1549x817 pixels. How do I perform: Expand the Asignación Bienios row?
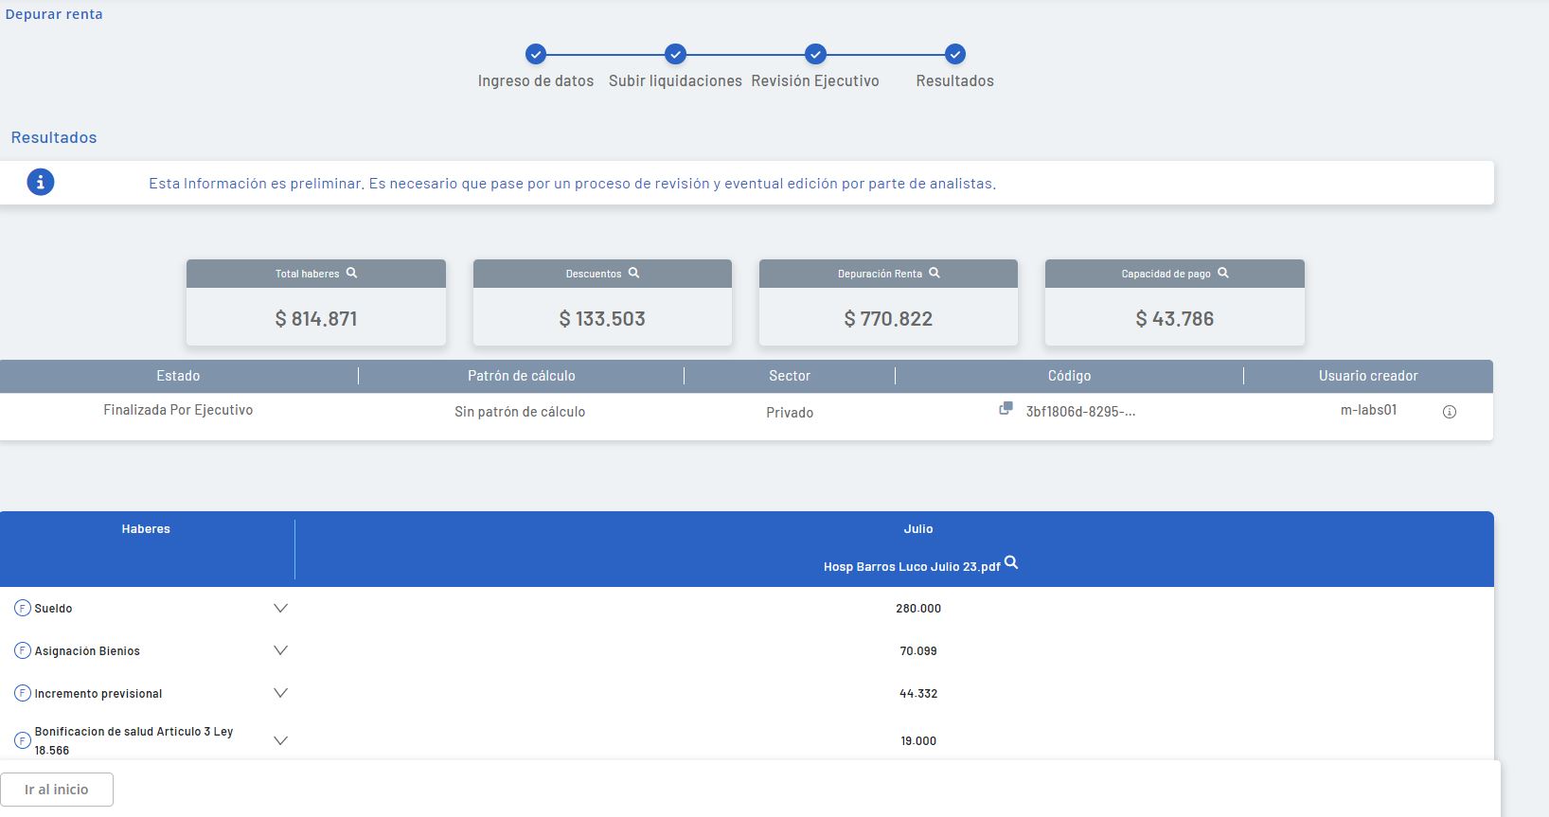click(280, 650)
